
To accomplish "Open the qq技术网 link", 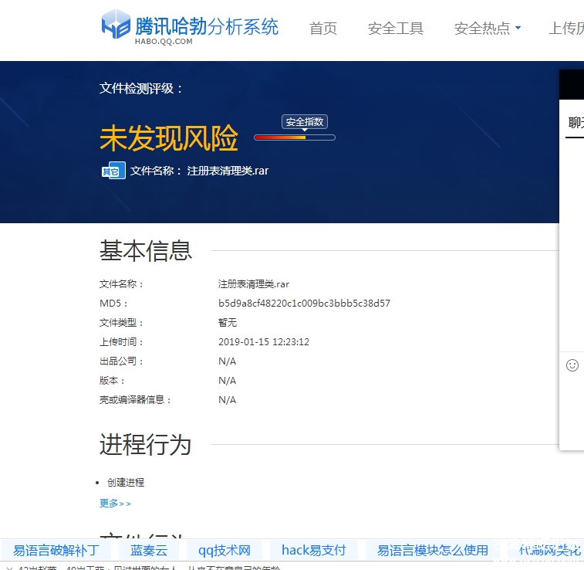I will tap(224, 550).
